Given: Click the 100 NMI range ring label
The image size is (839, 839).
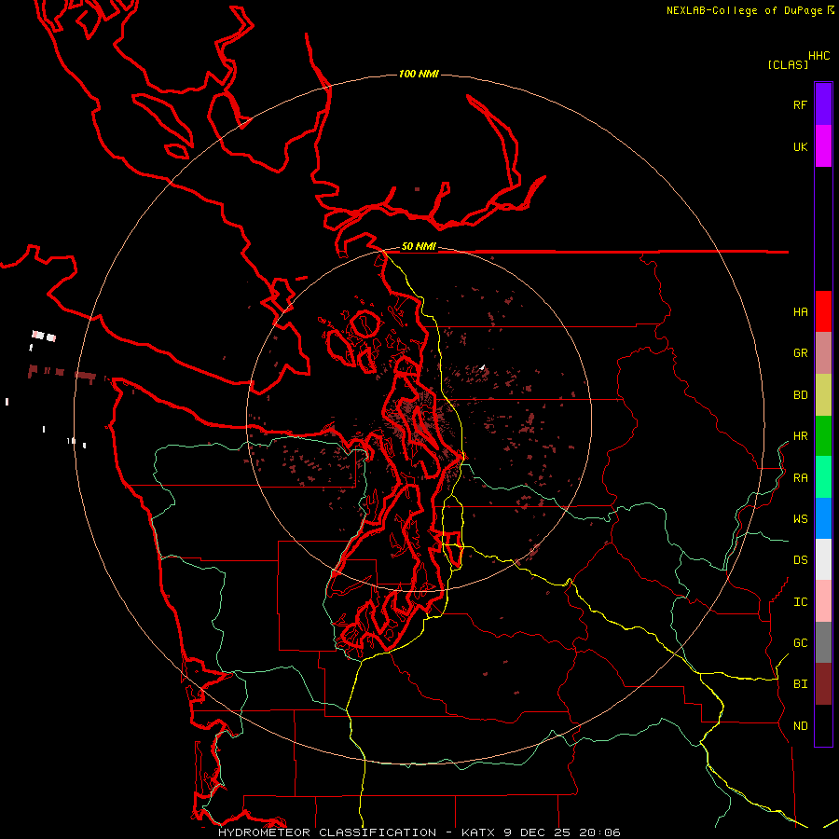Looking at the screenshot, I should click(419, 74).
